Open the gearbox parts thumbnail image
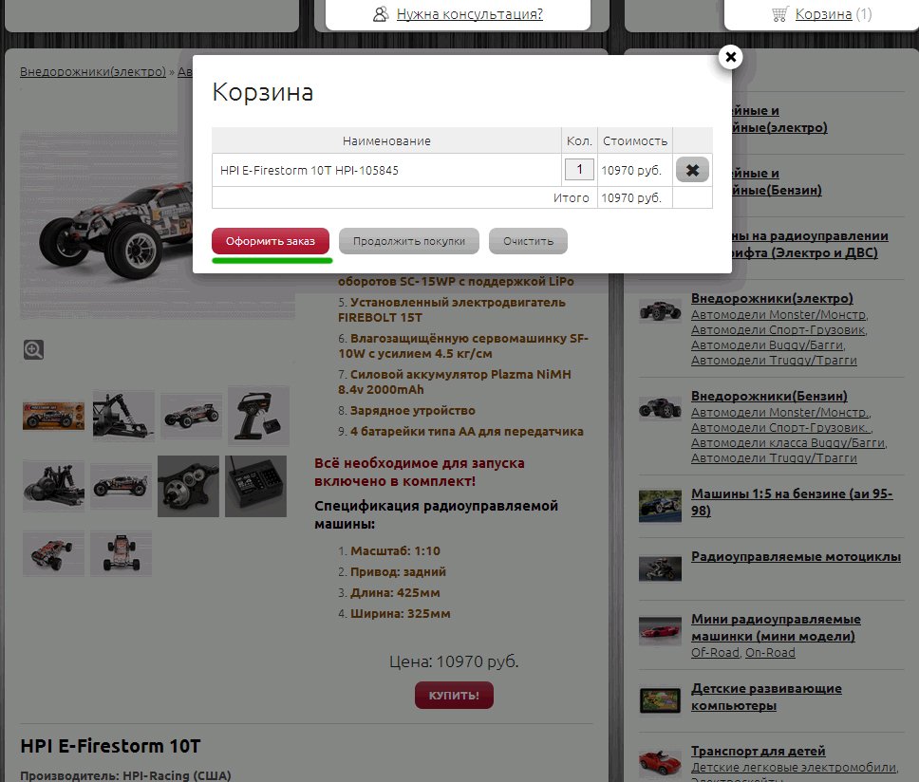 (188, 486)
